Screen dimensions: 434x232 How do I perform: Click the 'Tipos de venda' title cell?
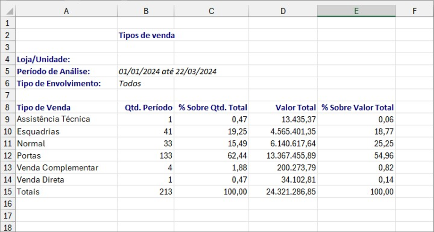click(x=146, y=35)
